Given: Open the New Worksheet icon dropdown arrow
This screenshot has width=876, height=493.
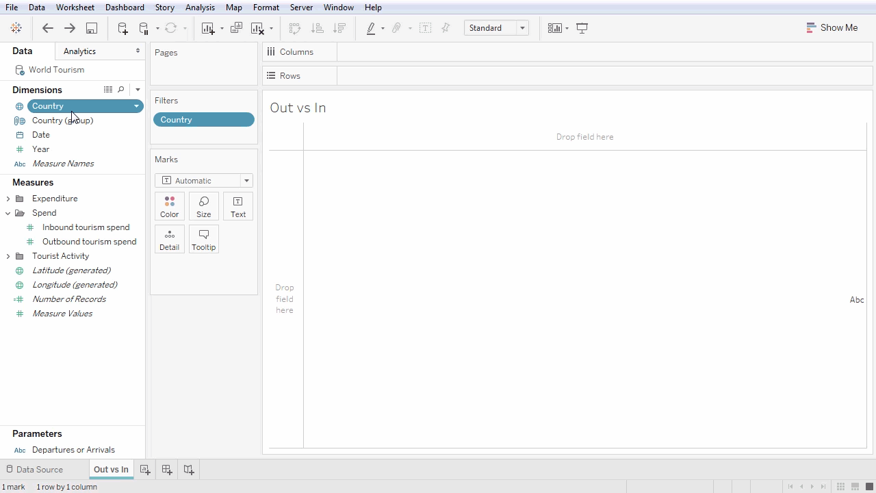Looking at the screenshot, I should click(222, 29).
